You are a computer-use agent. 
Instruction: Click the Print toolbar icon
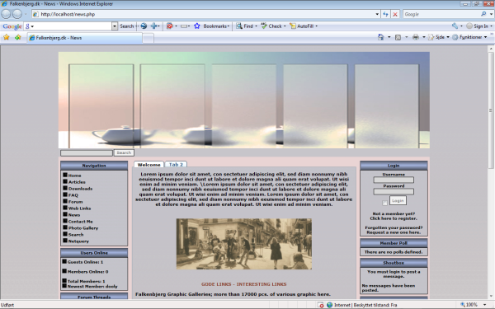point(416,37)
